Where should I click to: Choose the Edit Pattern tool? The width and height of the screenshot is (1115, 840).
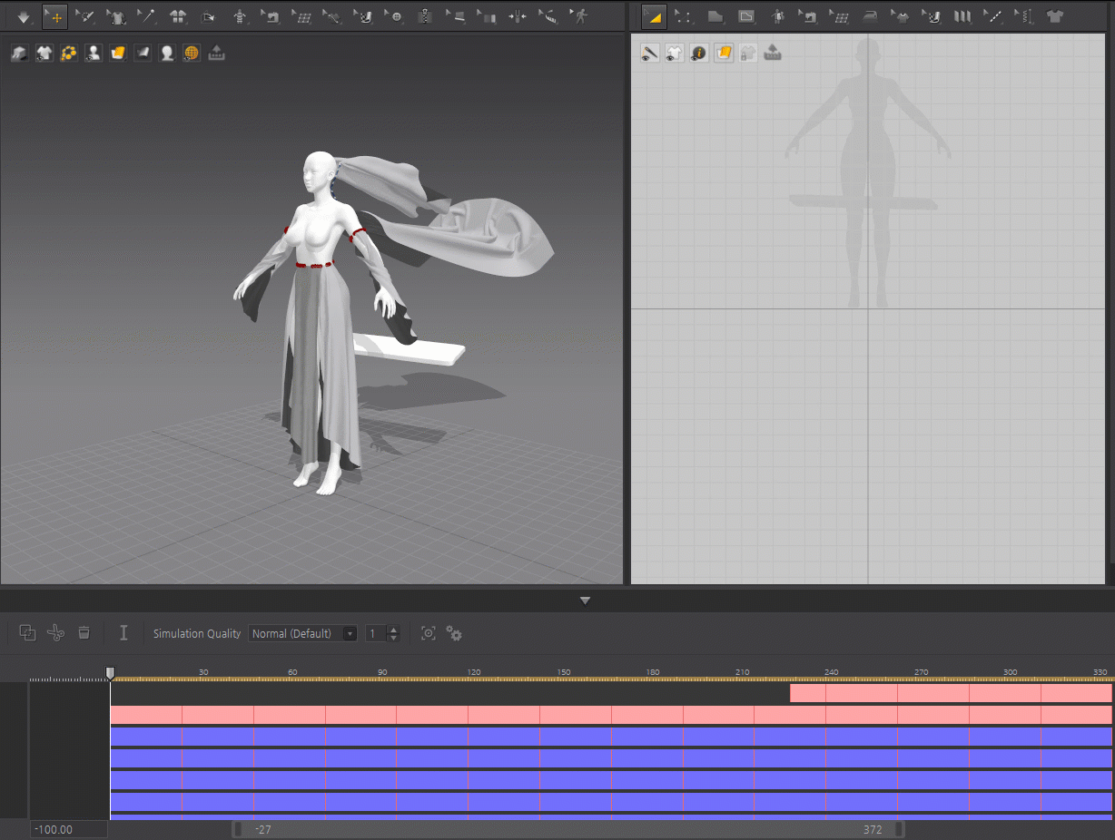point(683,16)
